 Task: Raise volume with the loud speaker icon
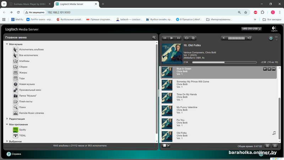pos(249,38)
